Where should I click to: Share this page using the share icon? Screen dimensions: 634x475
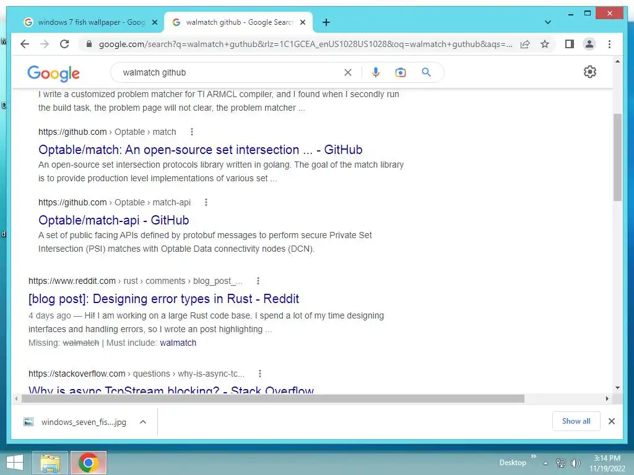[x=525, y=44]
